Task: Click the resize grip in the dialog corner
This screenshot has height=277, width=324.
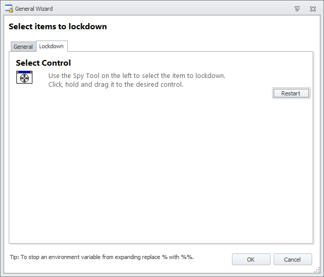Action: click(x=317, y=270)
